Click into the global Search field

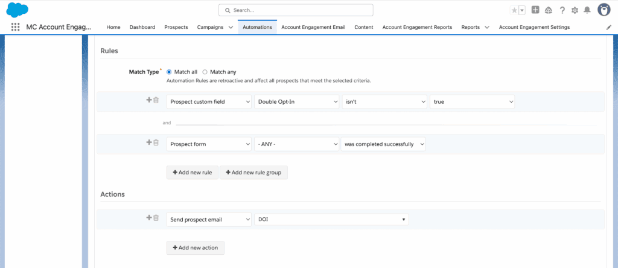pyautogui.click(x=296, y=10)
